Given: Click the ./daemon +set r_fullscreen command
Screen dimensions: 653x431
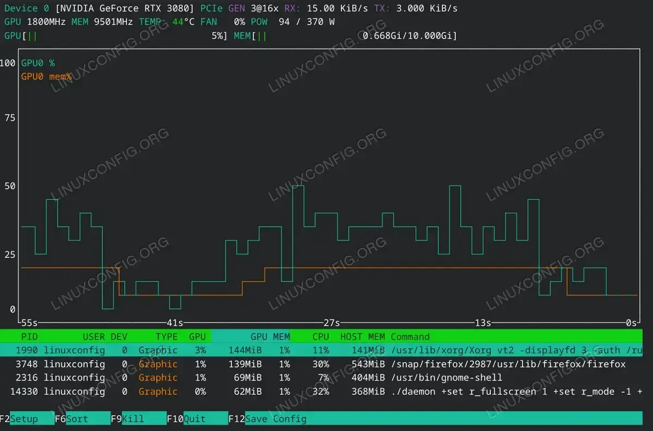Looking at the screenshot, I should click(516, 391).
